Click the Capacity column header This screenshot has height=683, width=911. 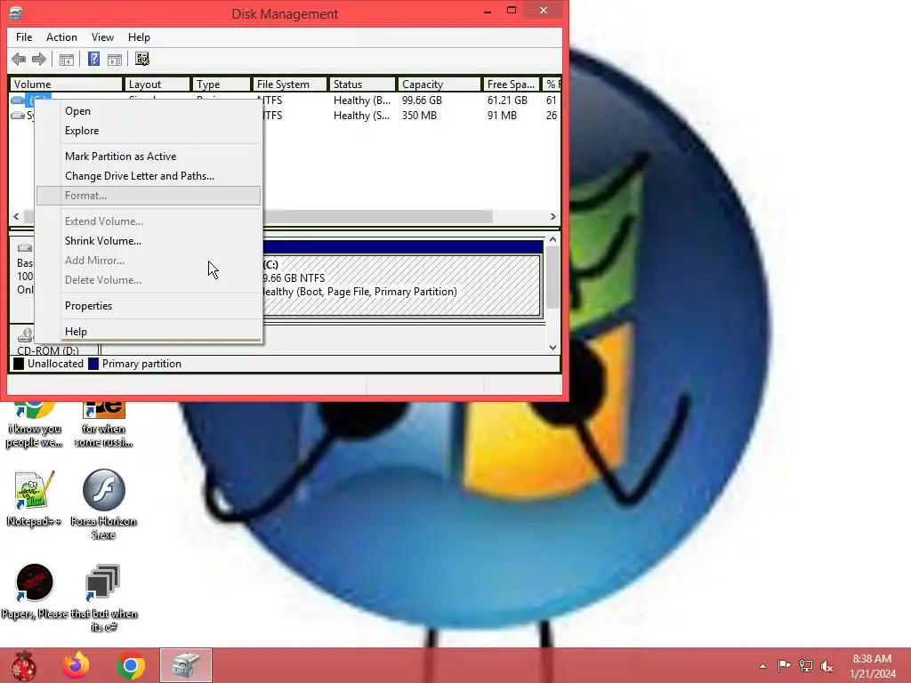[x=439, y=84]
